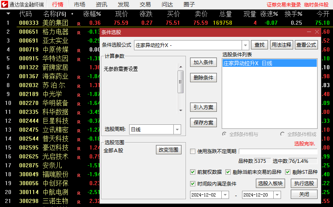Uncheck 前复权数据 checkbox

pyautogui.click(x=192, y=172)
